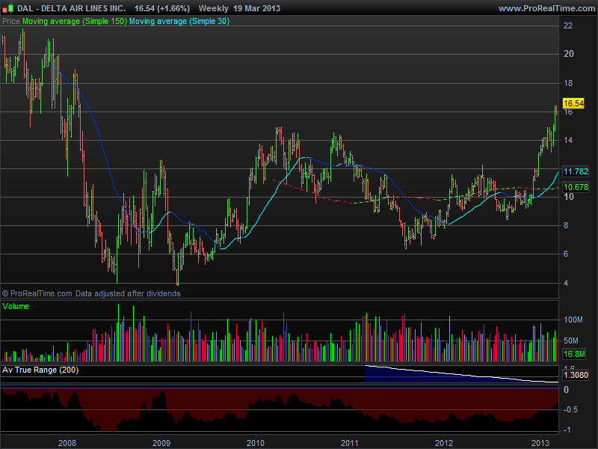Select the Moving average (Simple 150) legend label
Image resolution: width=598 pixels, height=449 pixels.
(74, 22)
